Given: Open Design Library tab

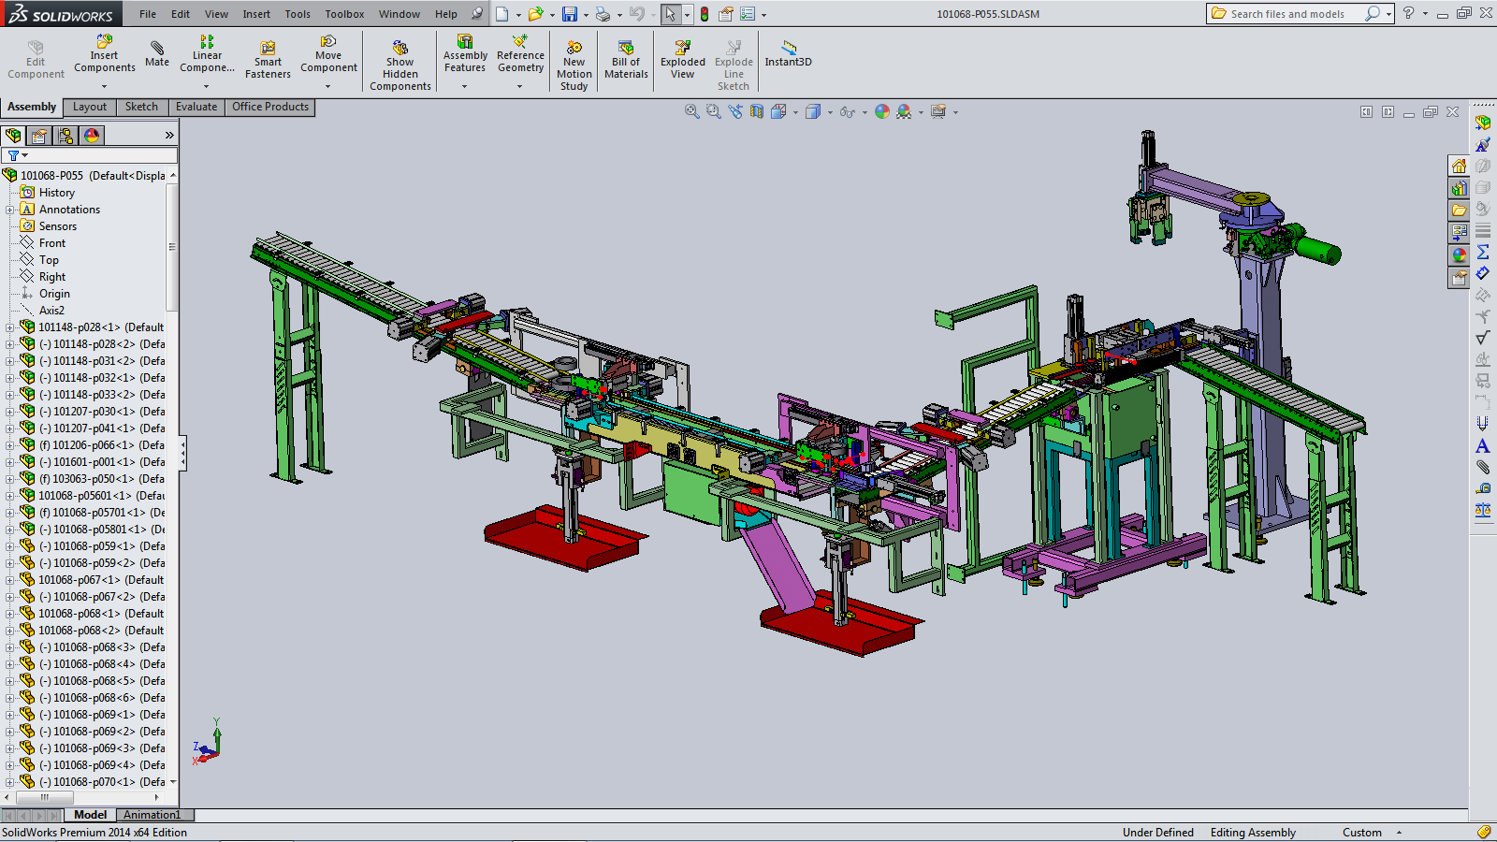Looking at the screenshot, I should tap(1459, 188).
